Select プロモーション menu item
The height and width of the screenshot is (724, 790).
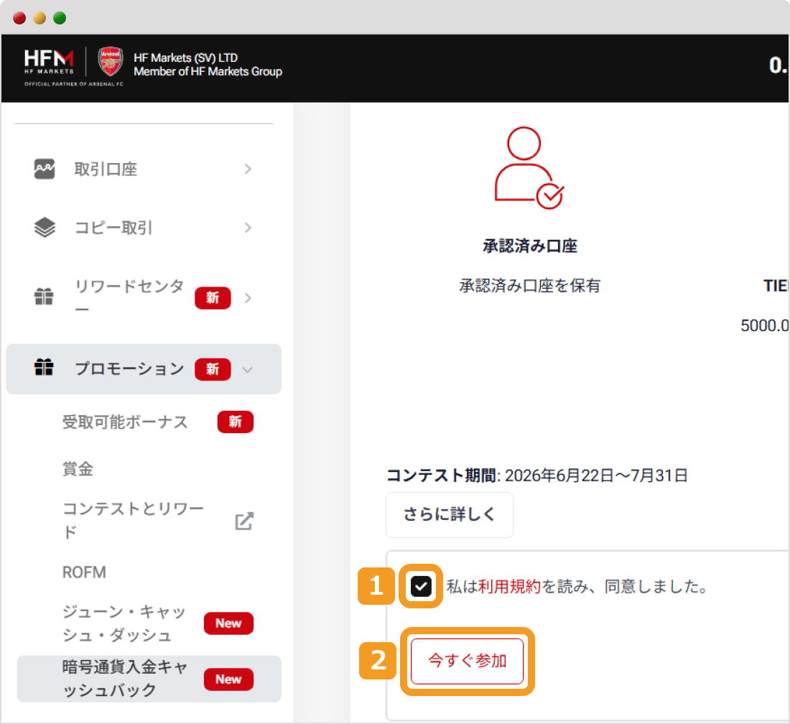(144, 369)
